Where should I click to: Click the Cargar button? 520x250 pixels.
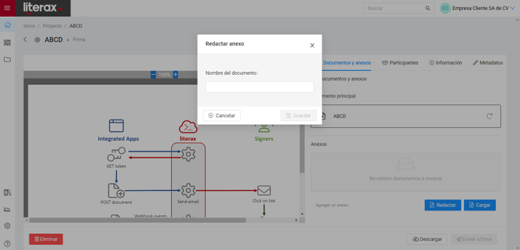pos(480,205)
